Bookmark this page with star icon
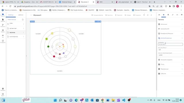 click(161, 6)
